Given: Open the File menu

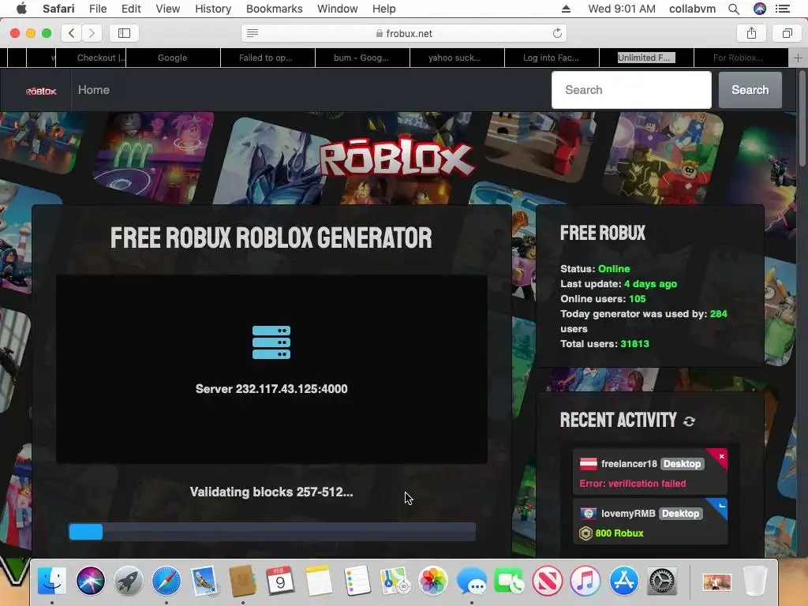Looking at the screenshot, I should click(97, 9).
